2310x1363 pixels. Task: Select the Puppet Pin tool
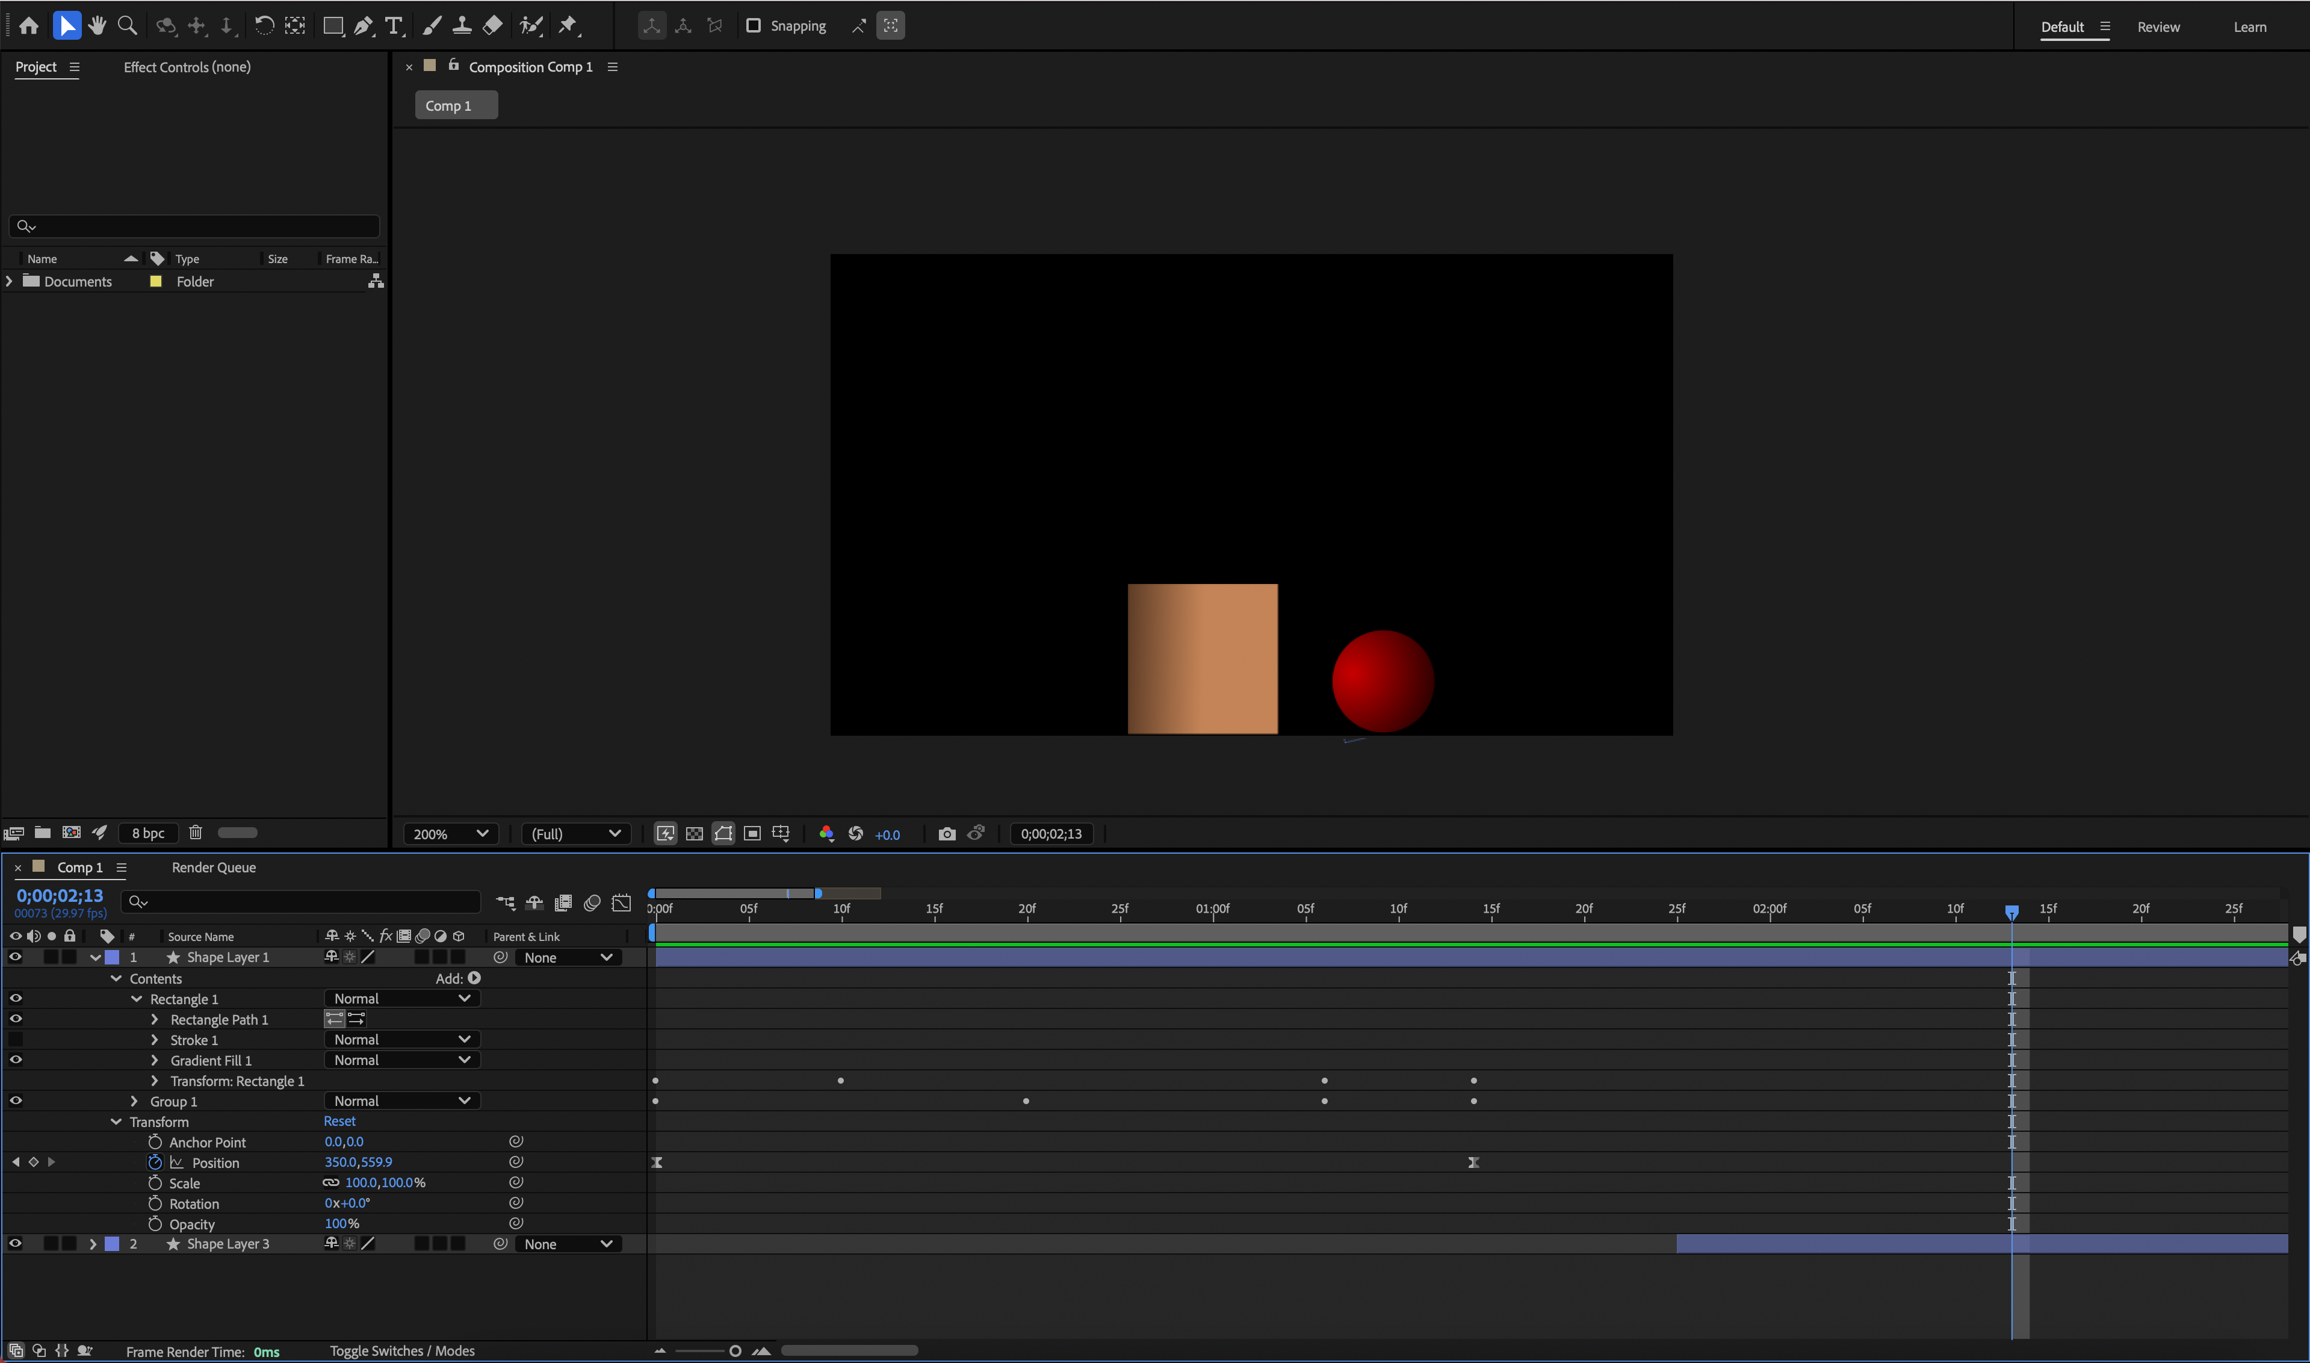coord(568,26)
